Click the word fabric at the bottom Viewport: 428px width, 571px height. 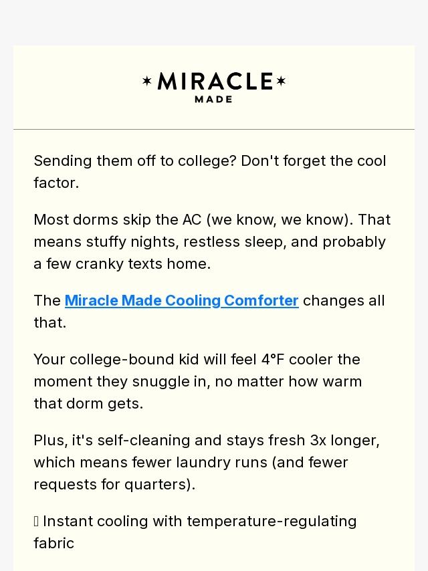(54, 544)
